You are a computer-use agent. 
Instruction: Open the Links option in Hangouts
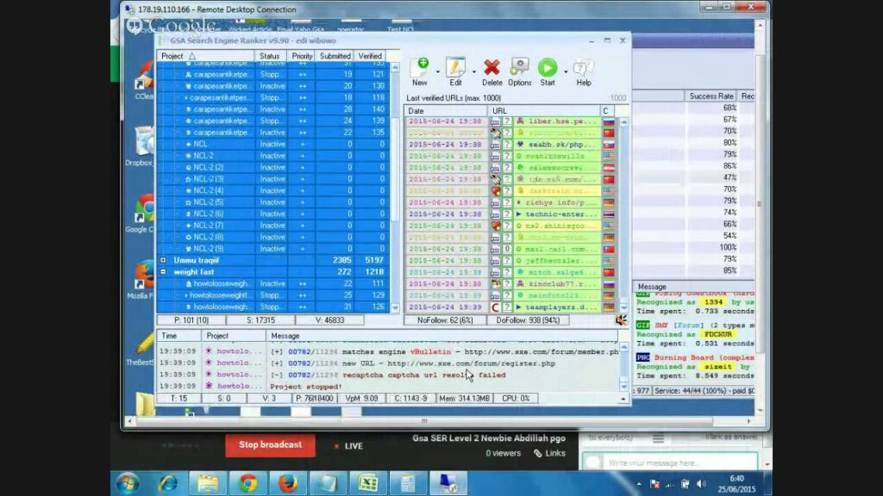click(x=549, y=453)
